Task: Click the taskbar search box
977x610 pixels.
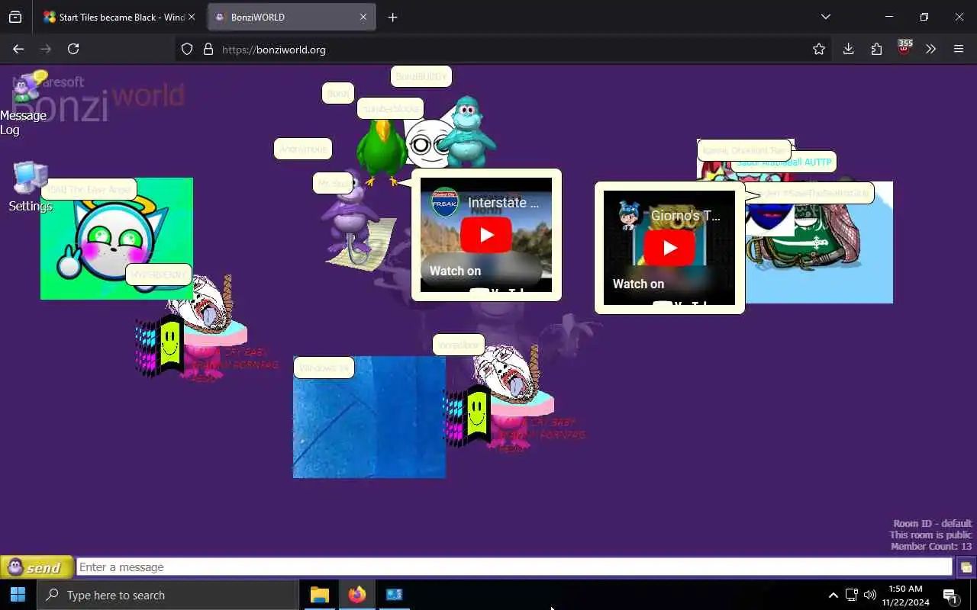Action: pos(167,595)
